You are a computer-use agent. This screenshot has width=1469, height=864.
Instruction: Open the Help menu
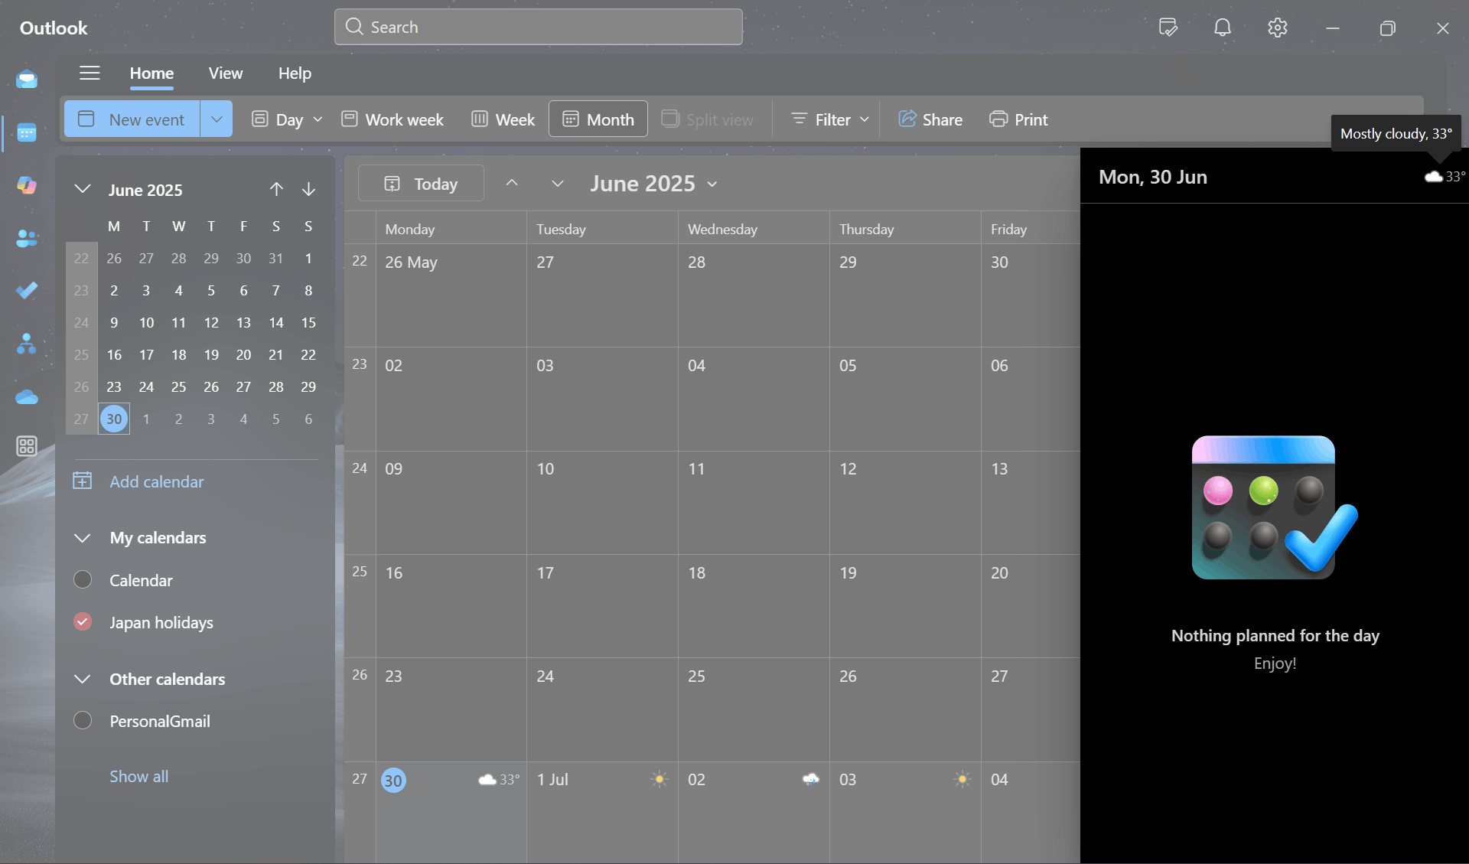[x=295, y=73]
